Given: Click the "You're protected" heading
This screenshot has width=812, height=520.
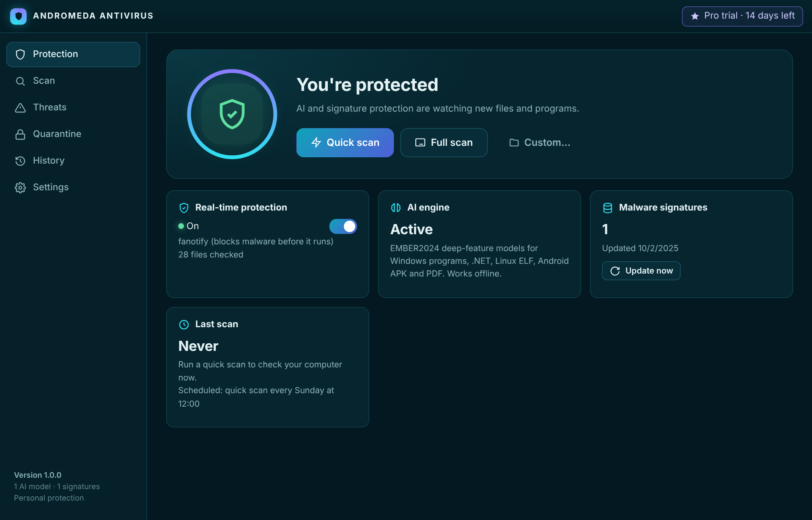Looking at the screenshot, I should [367, 85].
